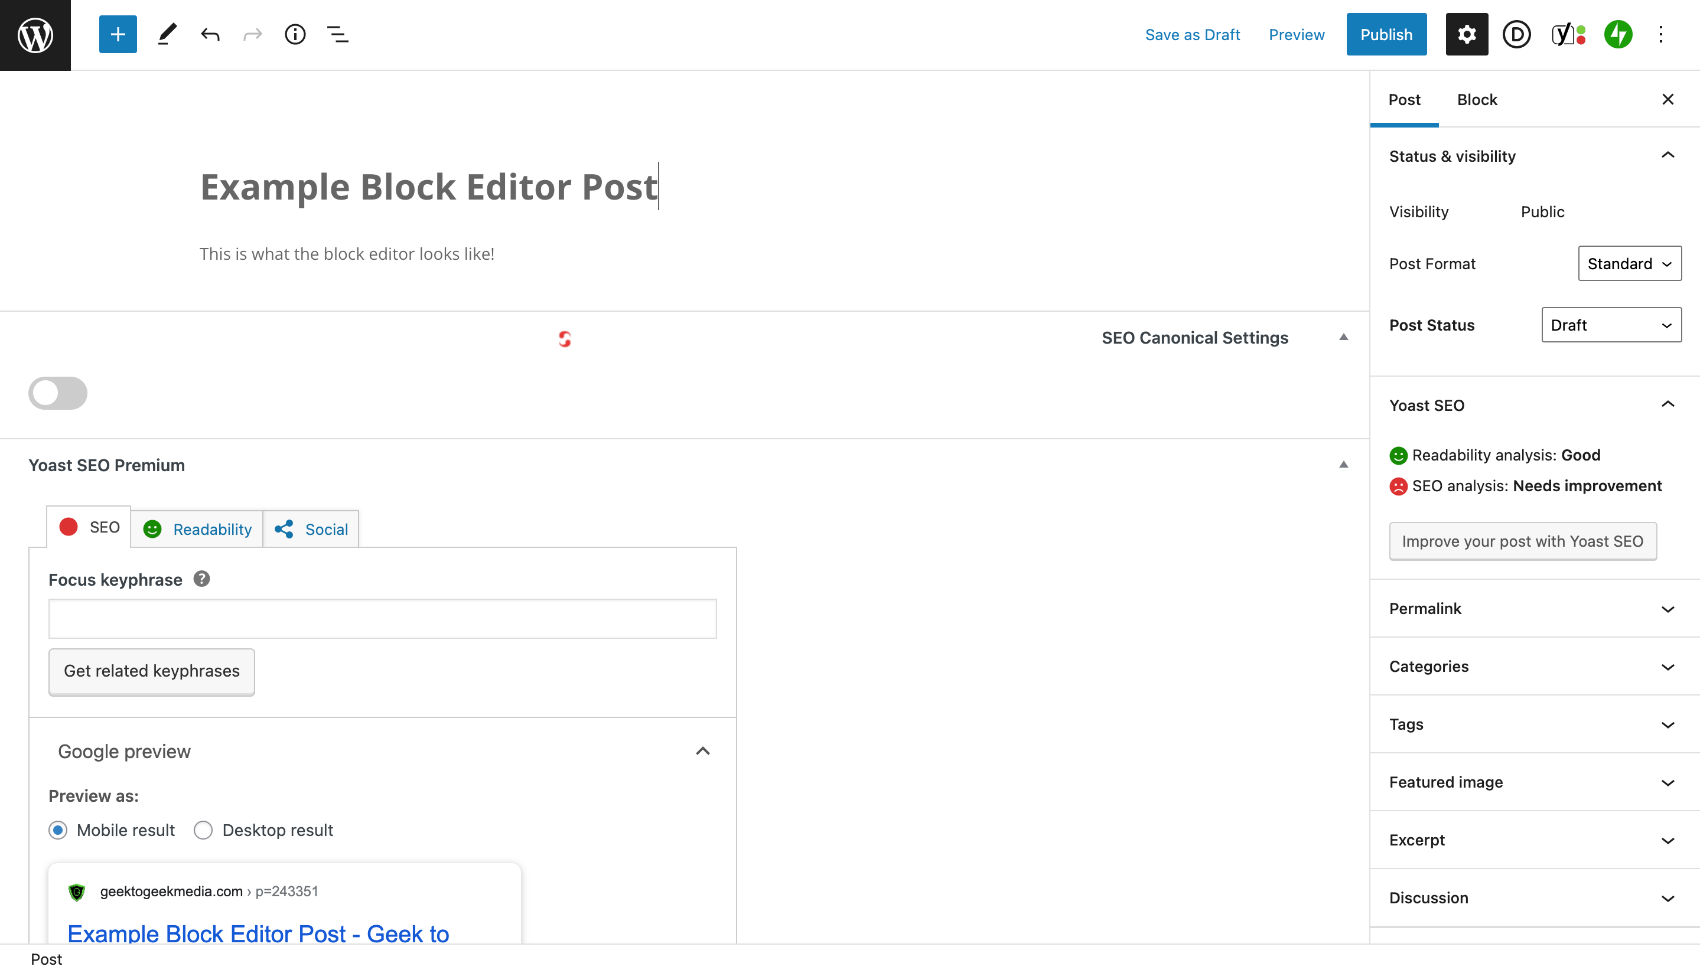
Task: Change visibility by clicking Public
Action: (x=1542, y=212)
